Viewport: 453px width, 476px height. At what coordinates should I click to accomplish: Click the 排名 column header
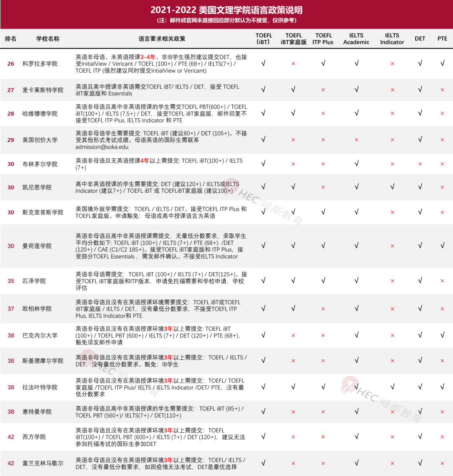tap(10, 39)
